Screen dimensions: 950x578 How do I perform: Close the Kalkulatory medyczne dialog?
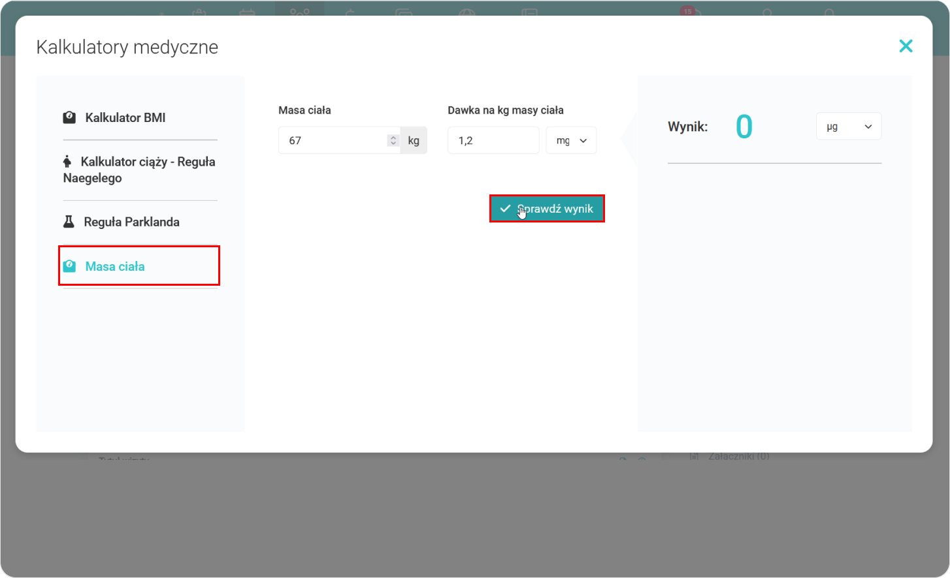pyautogui.click(x=906, y=46)
